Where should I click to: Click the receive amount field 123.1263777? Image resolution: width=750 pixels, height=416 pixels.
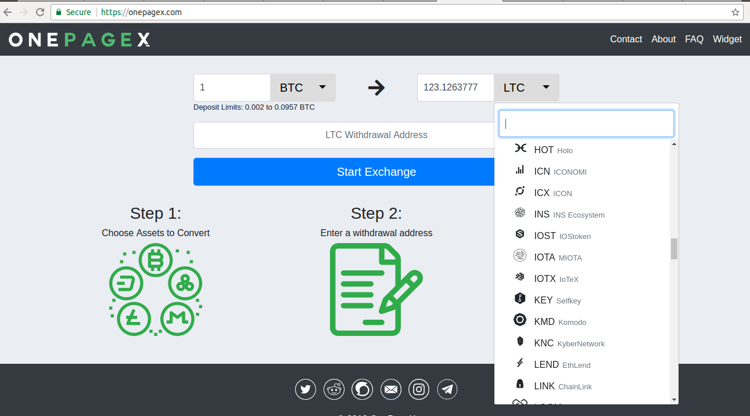(x=455, y=88)
